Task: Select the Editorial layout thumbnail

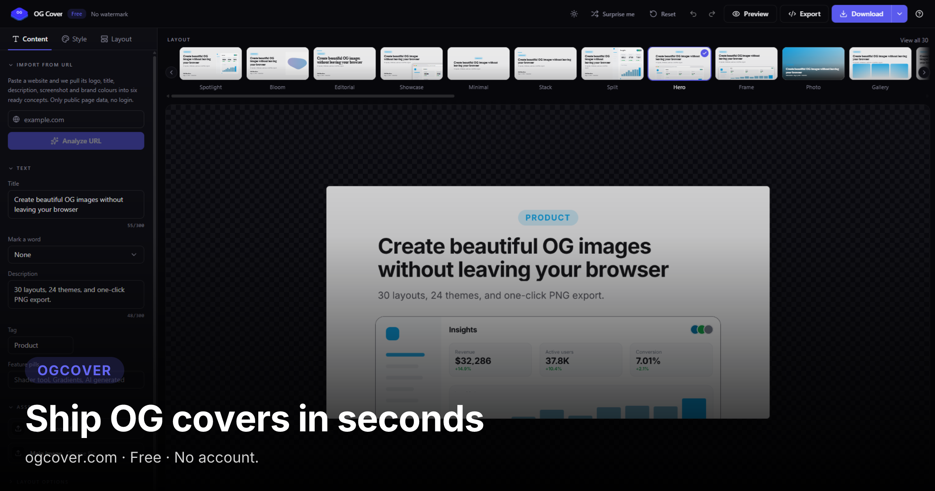Action: pyautogui.click(x=344, y=64)
